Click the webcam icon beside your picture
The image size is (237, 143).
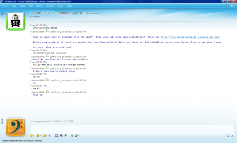pos(2,123)
